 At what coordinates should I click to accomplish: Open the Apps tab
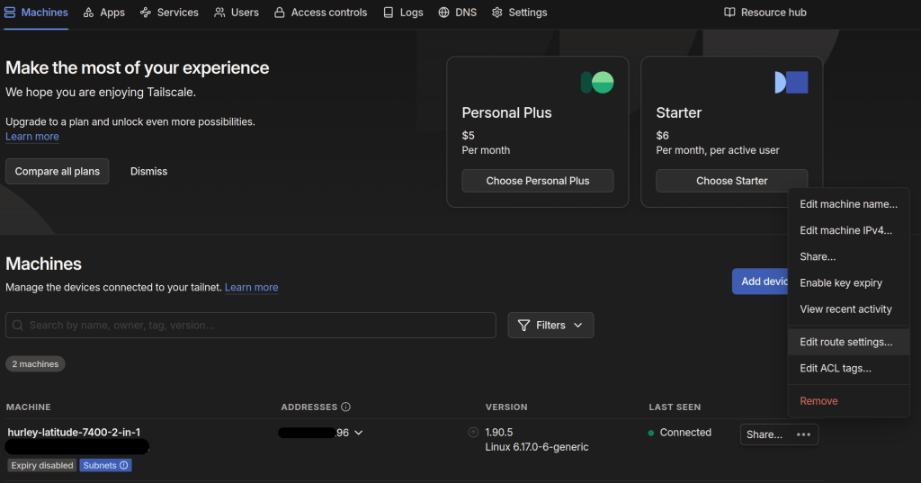[103, 13]
